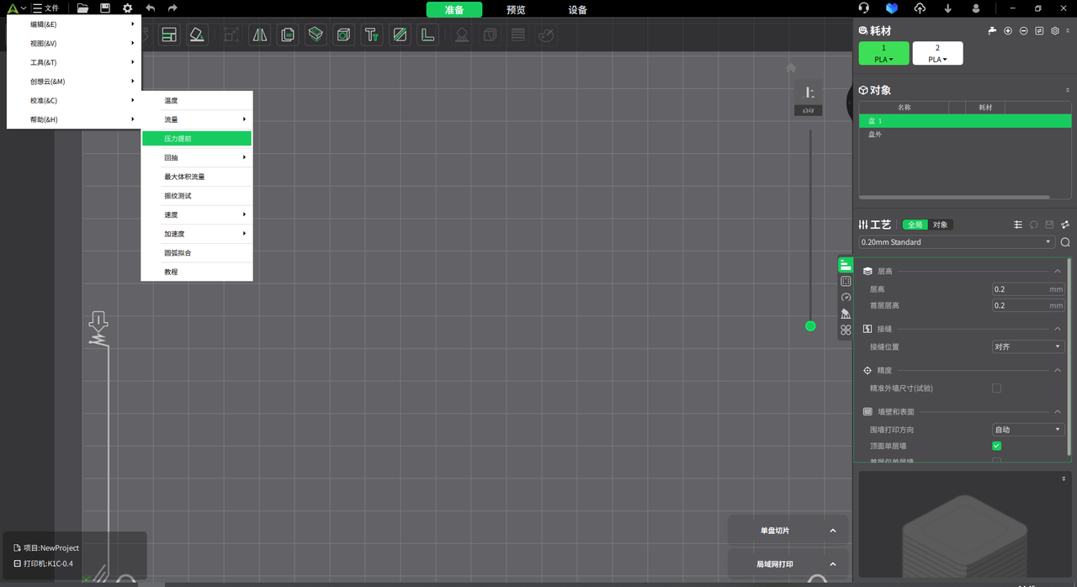
Task: Open customer support headset icon
Action: click(x=864, y=8)
